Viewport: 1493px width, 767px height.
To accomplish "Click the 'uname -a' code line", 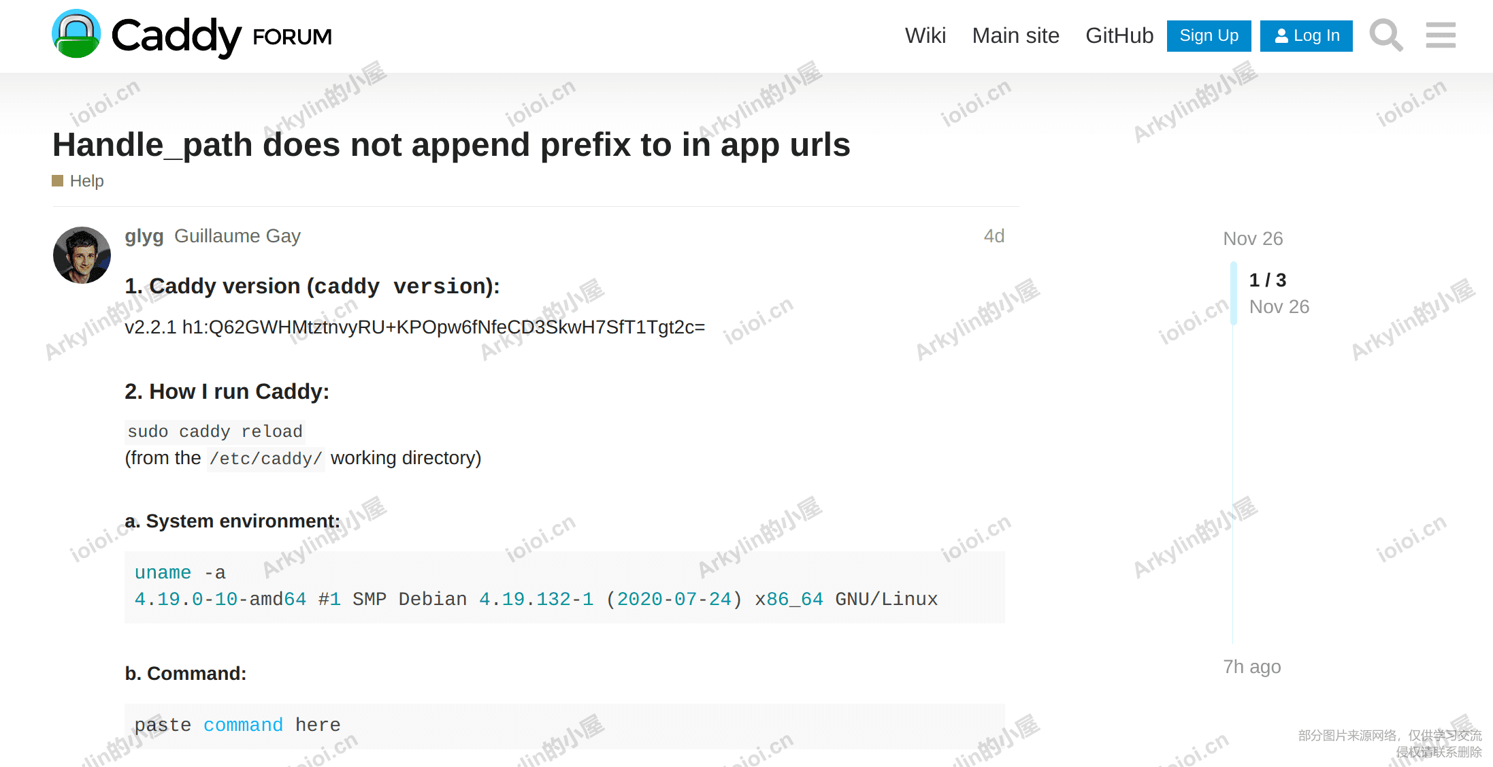I will point(180,573).
